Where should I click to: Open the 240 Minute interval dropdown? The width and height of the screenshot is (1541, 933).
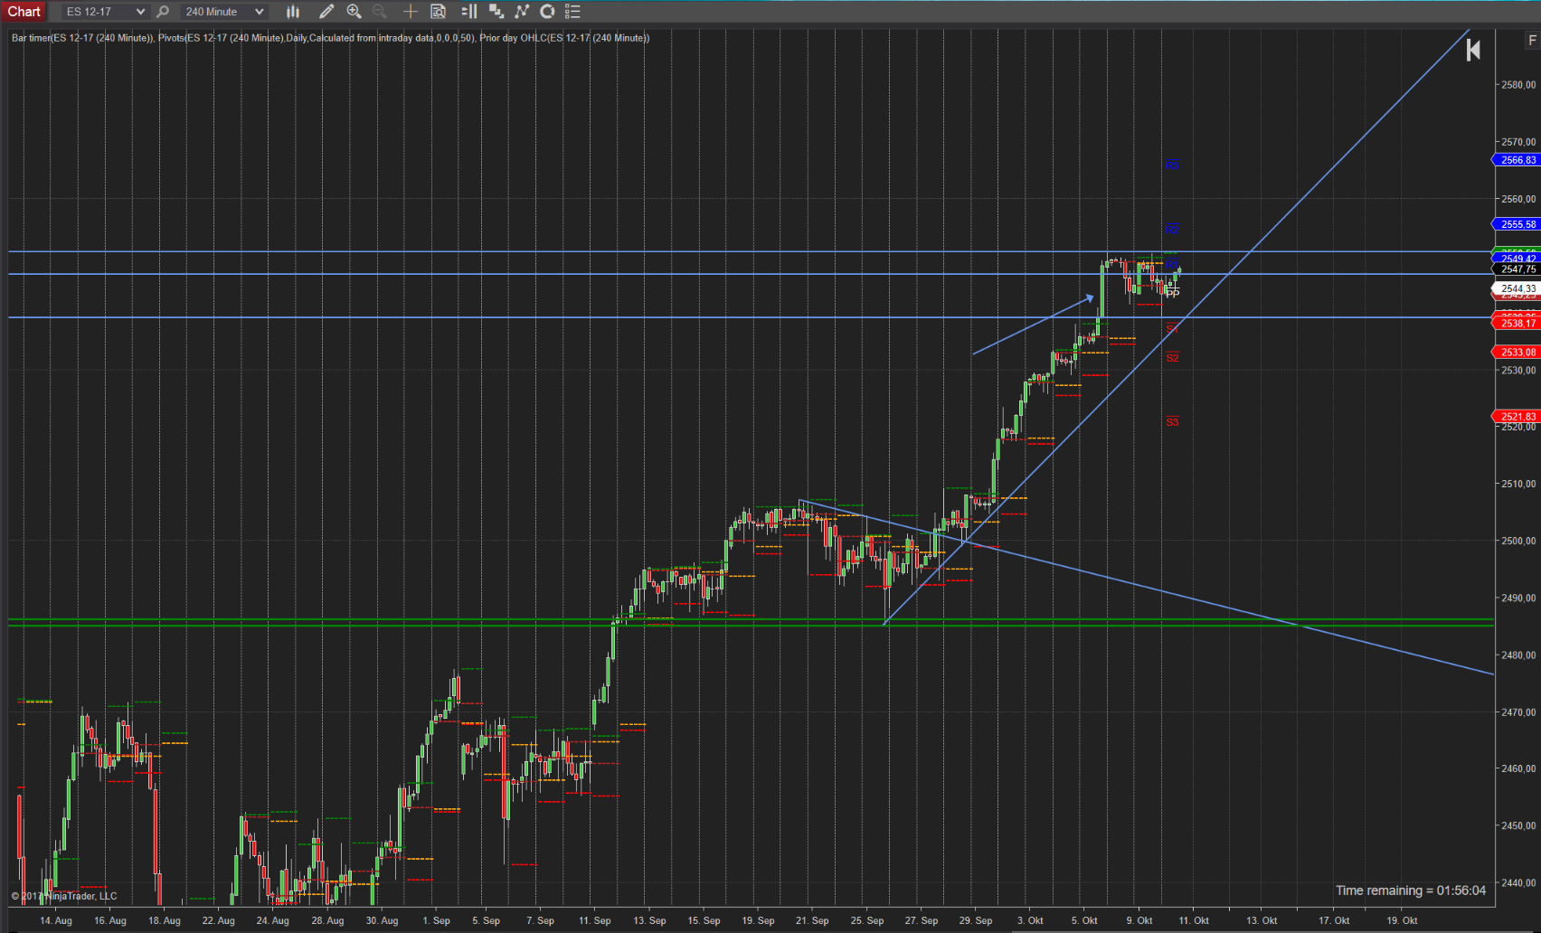point(223,12)
